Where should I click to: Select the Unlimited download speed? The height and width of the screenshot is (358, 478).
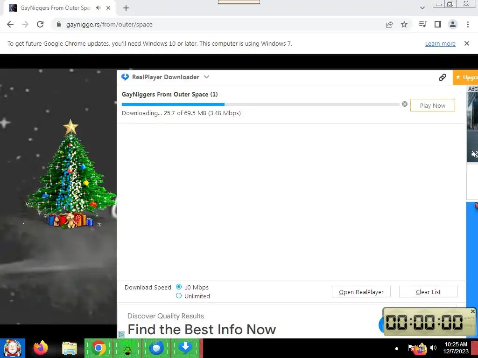pyautogui.click(x=179, y=296)
